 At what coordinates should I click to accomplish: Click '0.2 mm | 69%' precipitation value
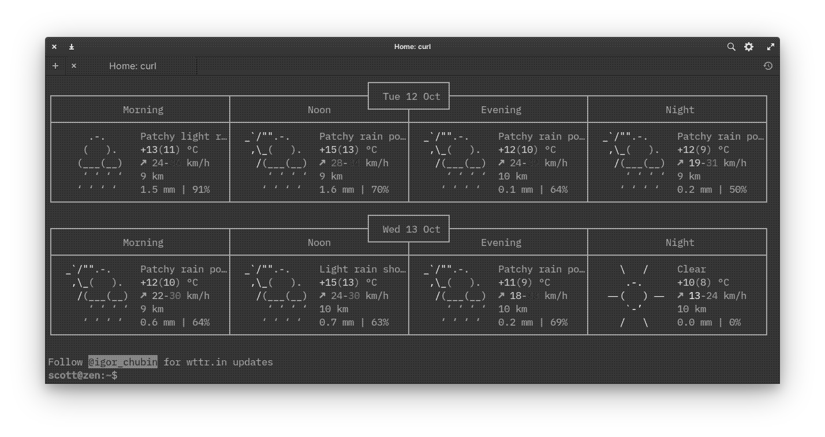pyautogui.click(x=533, y=322)
